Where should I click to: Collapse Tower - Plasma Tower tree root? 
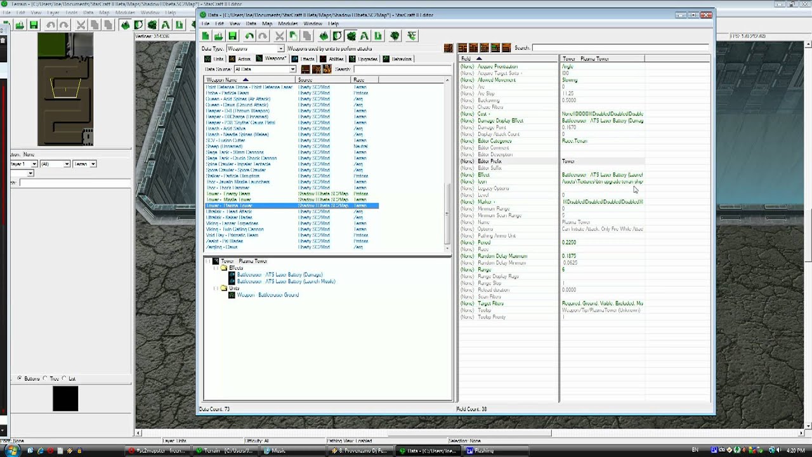(207, 261)
